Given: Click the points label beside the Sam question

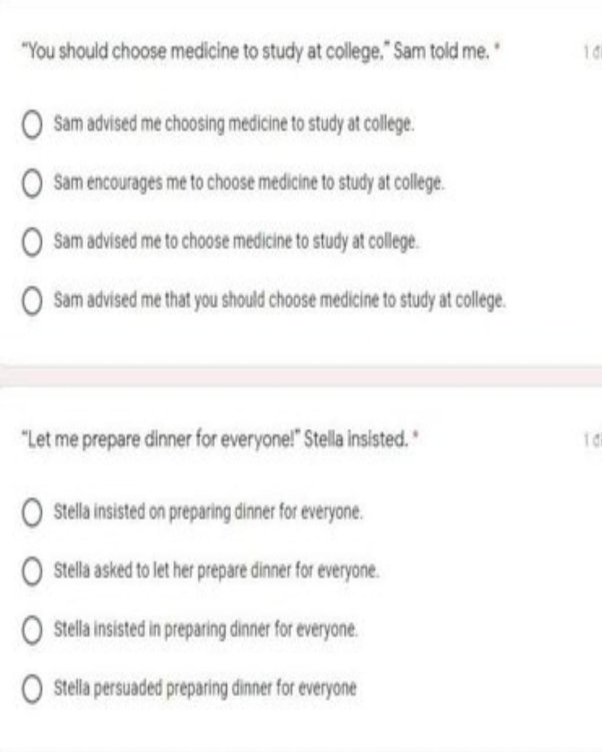Looking at the screenshot, I should click(x=593, y=53).
